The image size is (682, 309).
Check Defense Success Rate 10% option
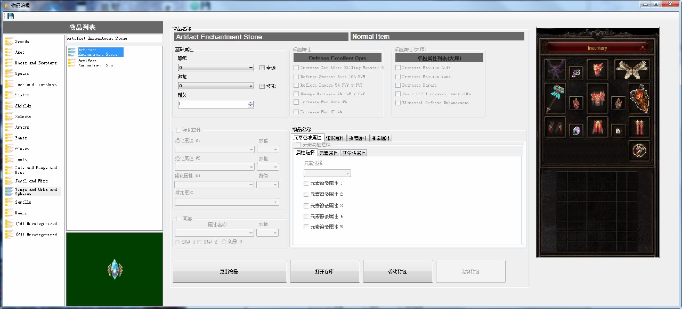point(296,77)
